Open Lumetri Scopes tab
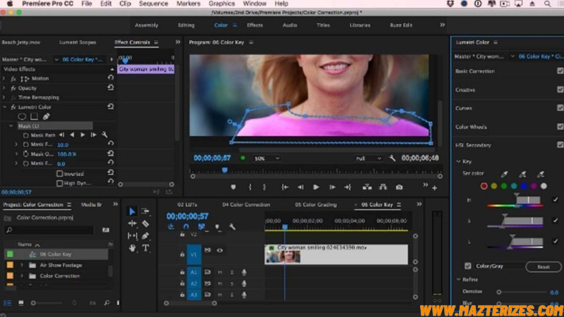The image size is (564, 317). [78, 42]
